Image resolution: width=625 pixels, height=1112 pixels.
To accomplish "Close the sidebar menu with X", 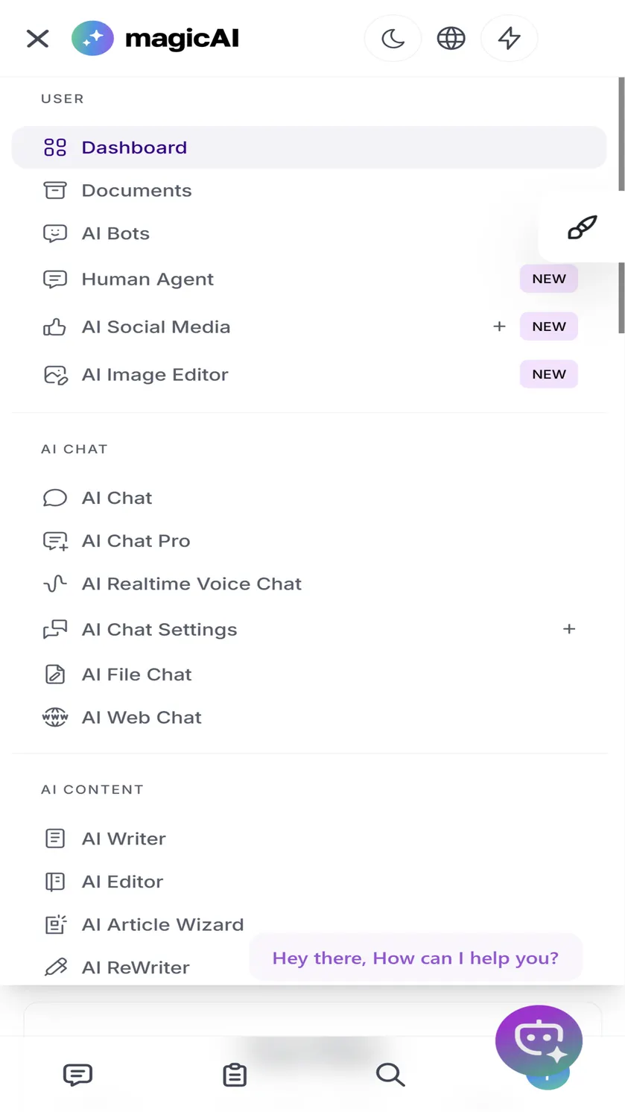I will (37, 38).
